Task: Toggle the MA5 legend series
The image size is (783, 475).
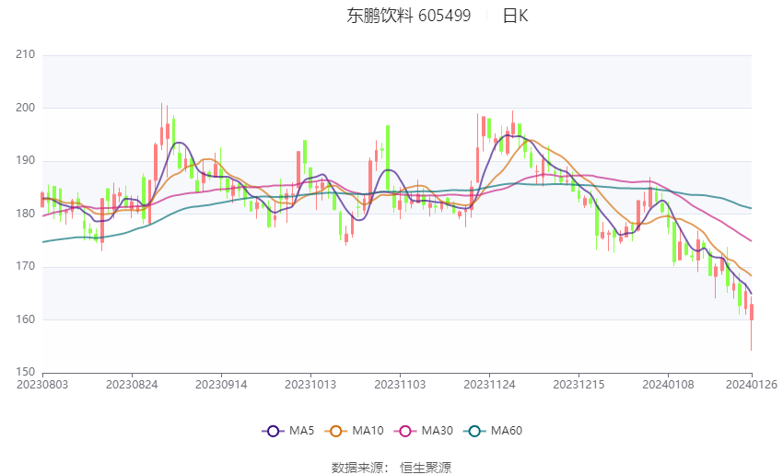Action: click(288, 431)
